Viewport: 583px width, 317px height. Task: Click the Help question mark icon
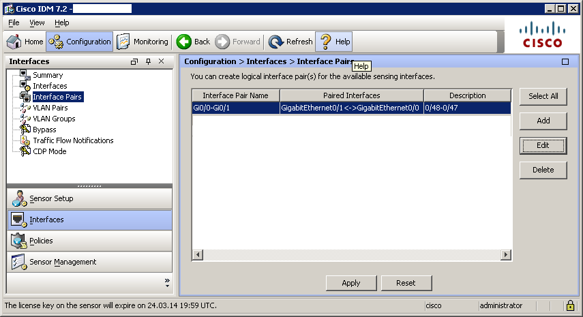pyautogui.click(x=326, y=42)
